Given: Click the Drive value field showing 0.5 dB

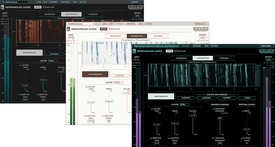Looking at the screenshot, I should [247, 129].
